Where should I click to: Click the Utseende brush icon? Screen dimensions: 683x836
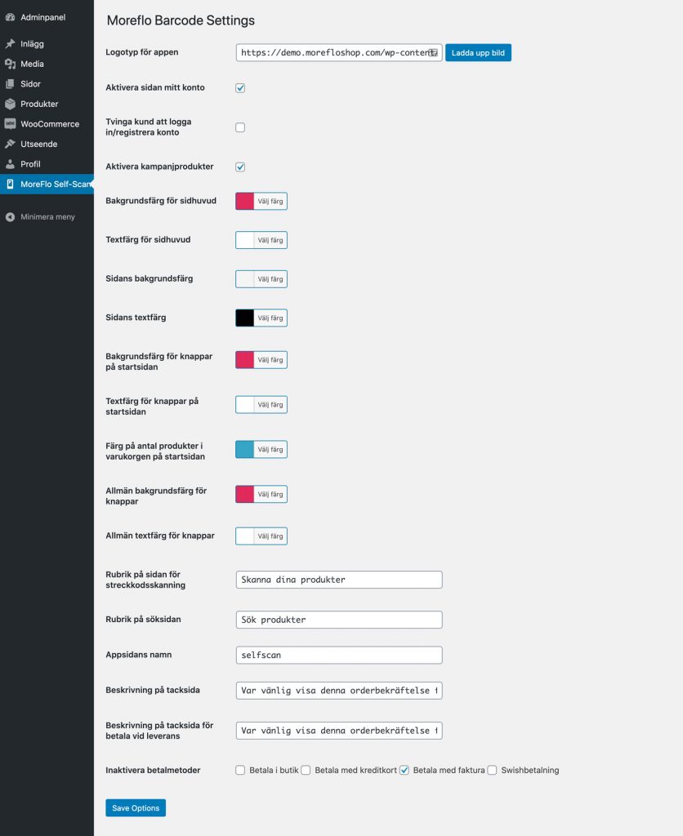point(10,144)
